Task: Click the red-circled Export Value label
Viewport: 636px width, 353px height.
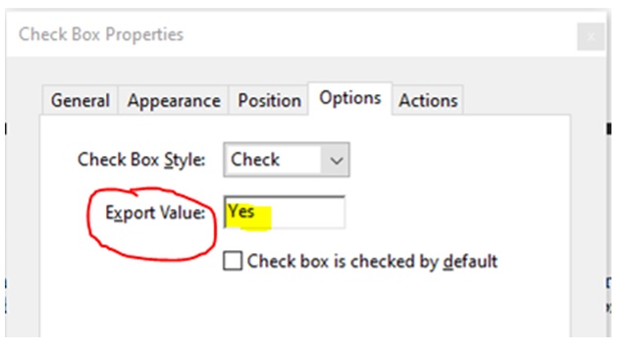Action: coord(155,213)
